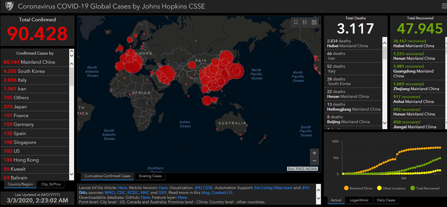Toggle the Mainland China legend marker
Screen dimensions: 447x207
coord(346,188)
